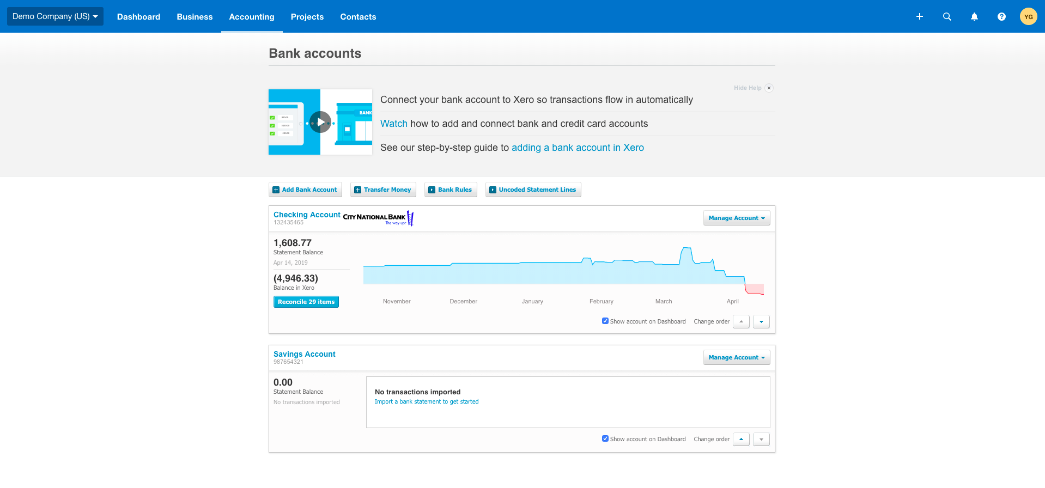Open the help question mark icon
This screenshot has width=1045, height=488.
coord(1001,16)
